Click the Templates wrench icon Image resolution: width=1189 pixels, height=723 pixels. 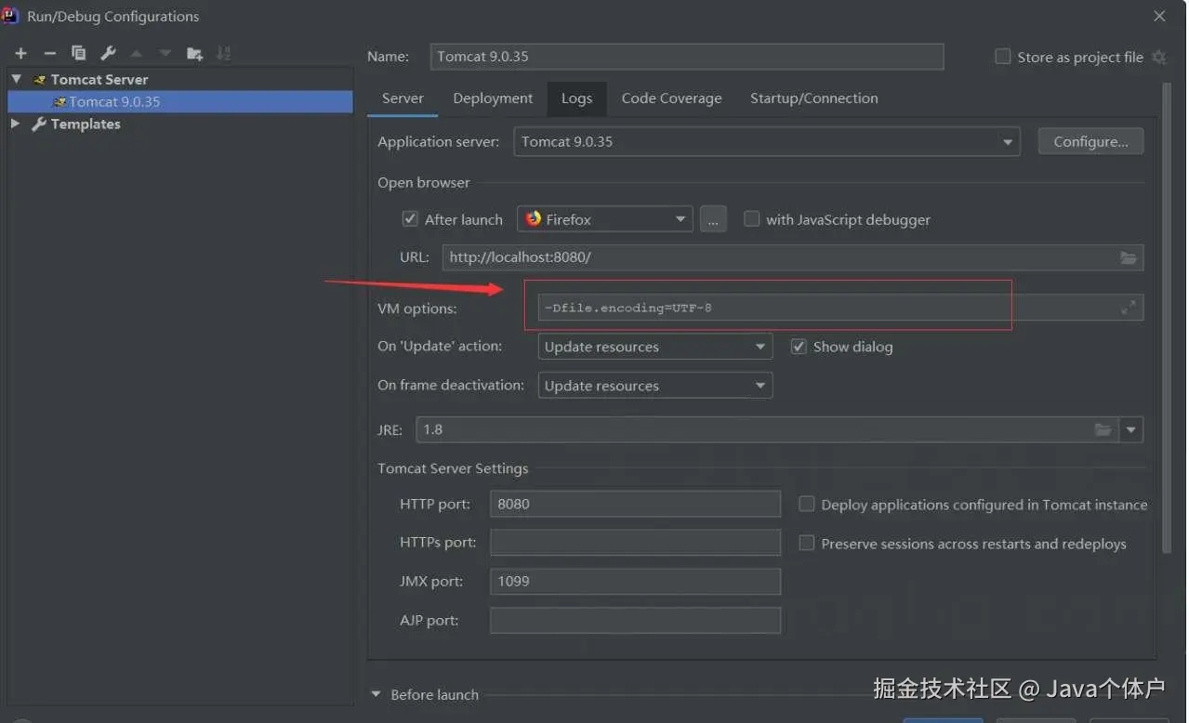[39, 124]
